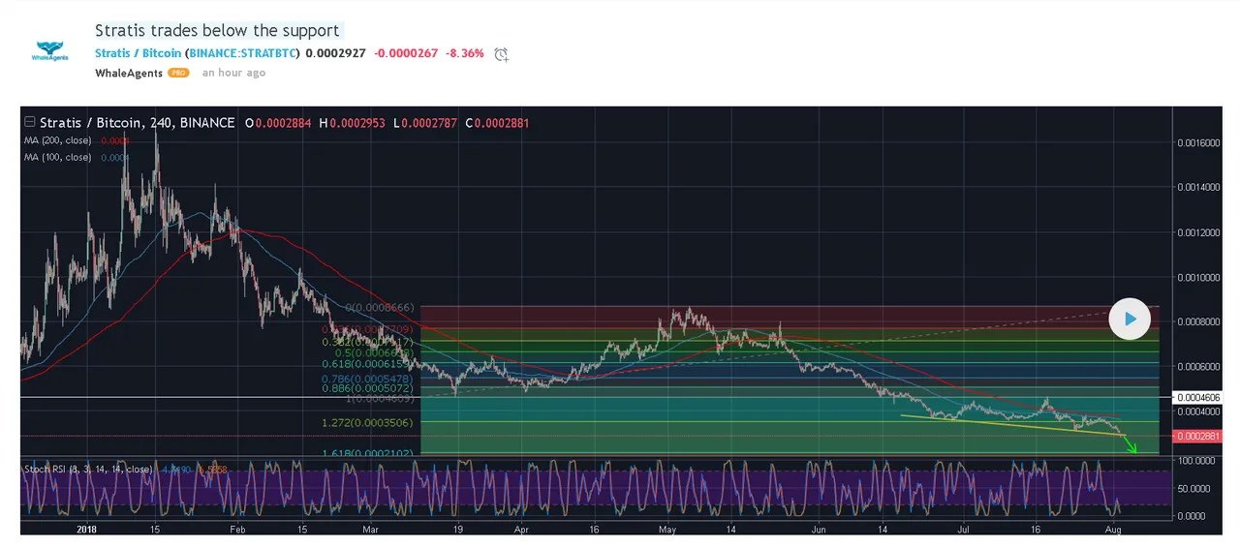Select the 'Stratis / Bitcoin, 240, BINANCE' chart legend title
Viewport: 1240px width, 548px height.
pyautogui.click(x=137, y=123)
